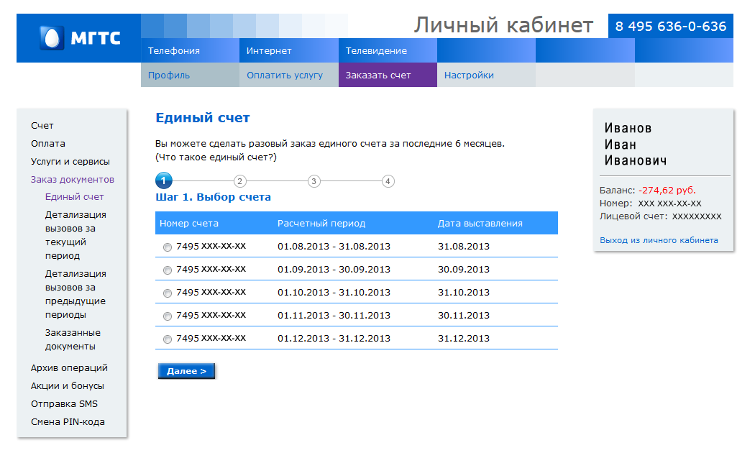Open Архив операций in sidebar
Image resolution: width=755 pixels, height=453 pixels.
[69, 367]
